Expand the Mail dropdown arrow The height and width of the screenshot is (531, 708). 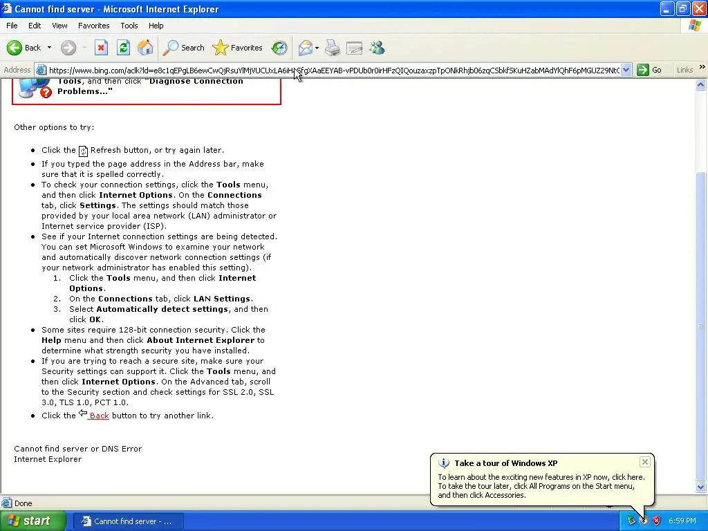tap(317, 48)
